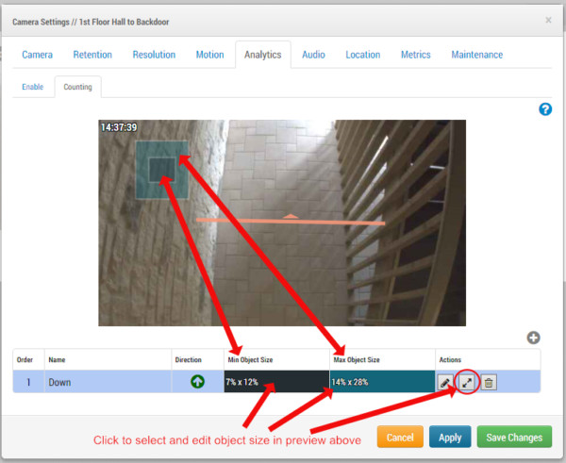Open the Location tab
The width and height of the screenshot is (566, 463).
(x=362, y=55)
